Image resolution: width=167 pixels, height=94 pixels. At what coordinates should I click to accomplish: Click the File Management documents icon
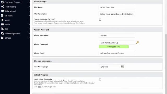[2, 33]
